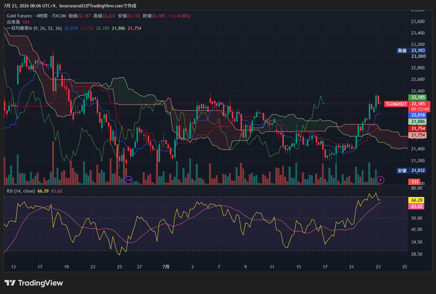Click the purple lightning bolt icon
The width and height of the screenshot is (436, 294).
(381, 180)
